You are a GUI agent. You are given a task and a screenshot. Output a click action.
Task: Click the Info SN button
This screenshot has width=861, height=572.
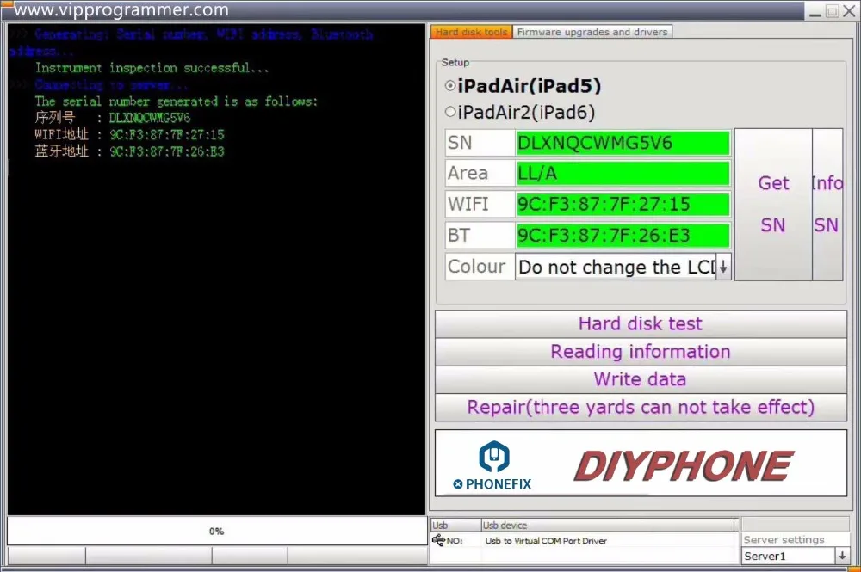point(827,205)
